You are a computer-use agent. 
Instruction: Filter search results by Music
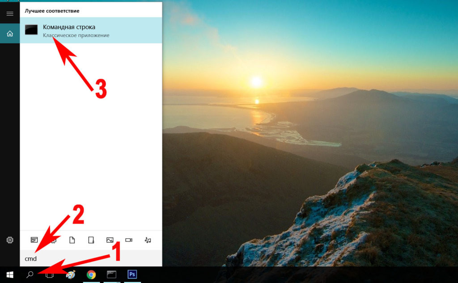point(148,240)
